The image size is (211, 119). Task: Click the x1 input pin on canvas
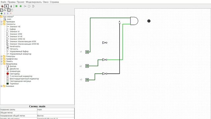click(x=87, y=52)
